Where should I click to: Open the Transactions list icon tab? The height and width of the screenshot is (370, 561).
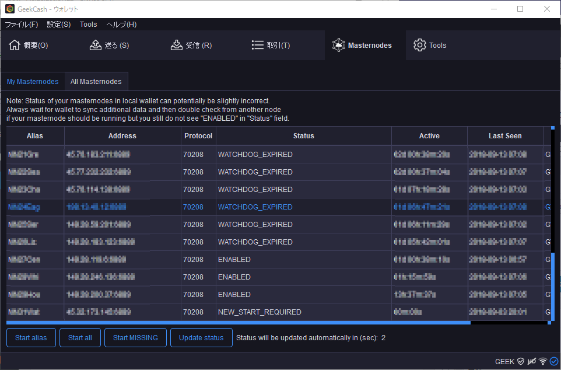[258, 46]
